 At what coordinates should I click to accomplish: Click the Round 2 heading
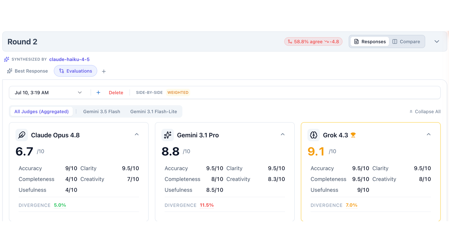22,42
